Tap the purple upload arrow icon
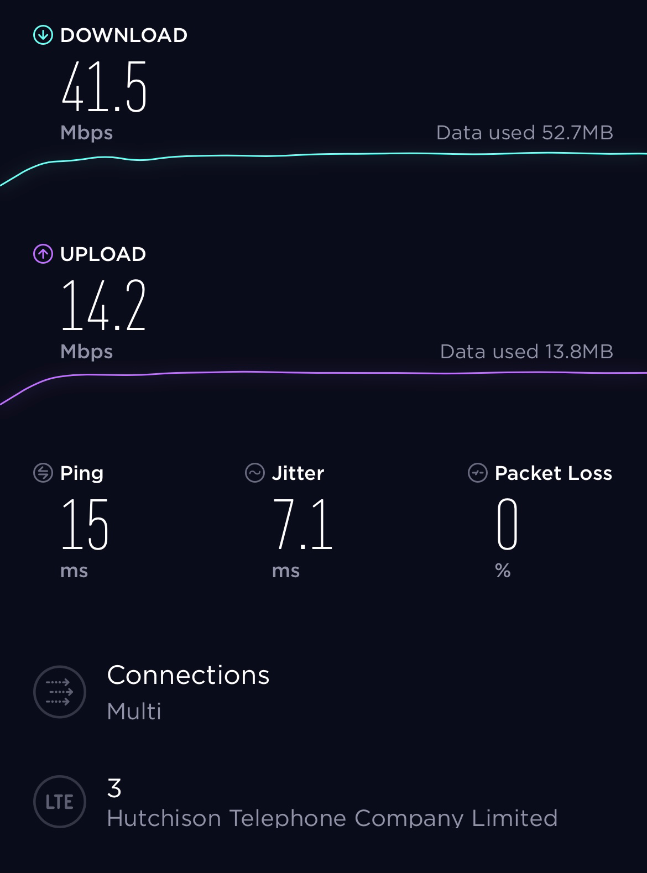The height and width of the screenshot is (873, 647). (x=43, y=254)
